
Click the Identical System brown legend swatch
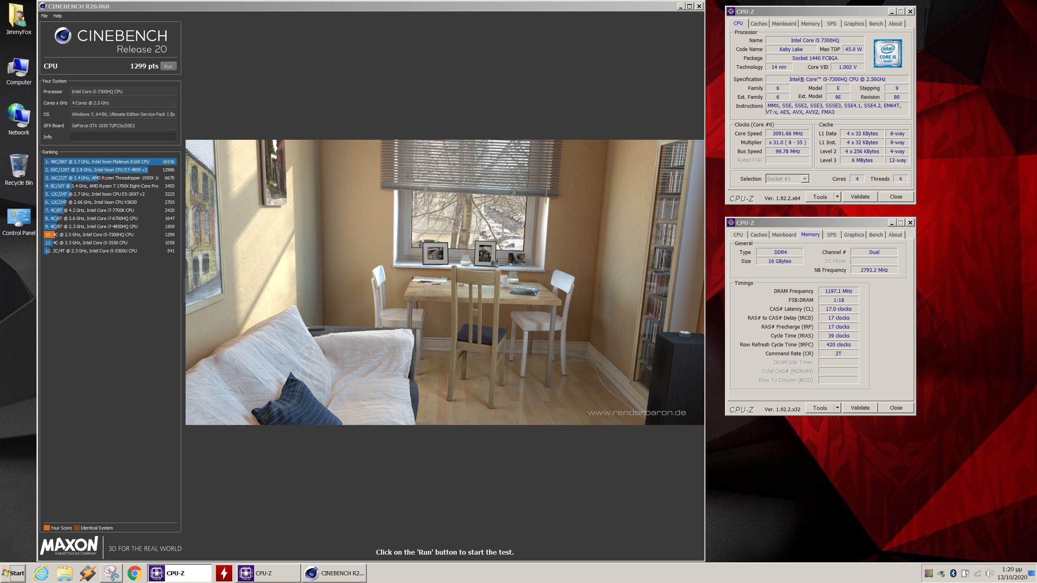[77, 528]
